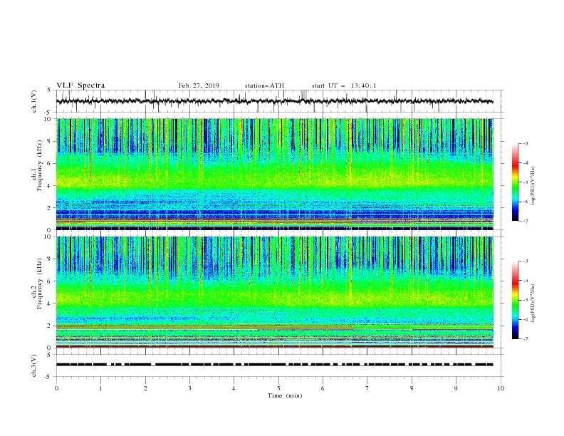Image resolution: width=564 pixels, height=436 pixels.
Task: Click the "6" kHz tick on ch.1 frequency axis
Action: 50,163
